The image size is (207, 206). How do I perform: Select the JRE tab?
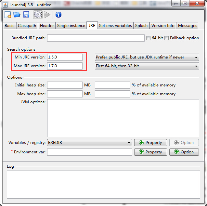tap(92, 25)
